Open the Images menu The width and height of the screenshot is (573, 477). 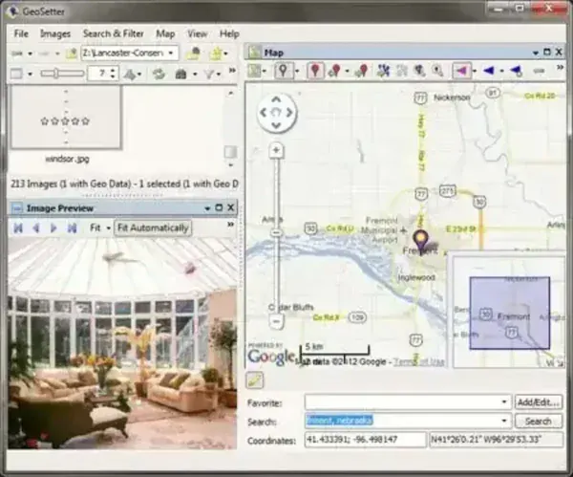tap(55, 33)
